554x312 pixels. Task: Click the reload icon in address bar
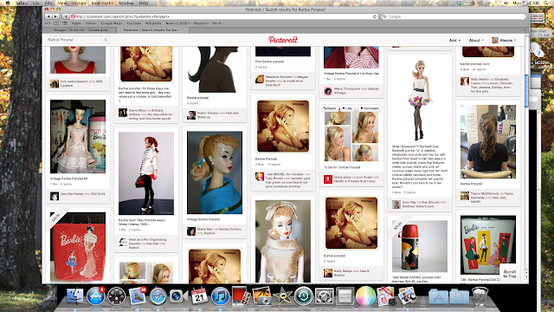point(375,16)
